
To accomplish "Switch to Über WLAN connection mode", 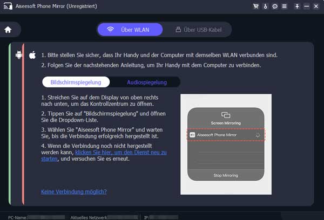I will [126, 30].
